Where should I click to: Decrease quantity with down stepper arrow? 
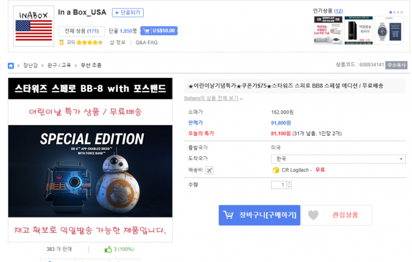pos(289,187)
